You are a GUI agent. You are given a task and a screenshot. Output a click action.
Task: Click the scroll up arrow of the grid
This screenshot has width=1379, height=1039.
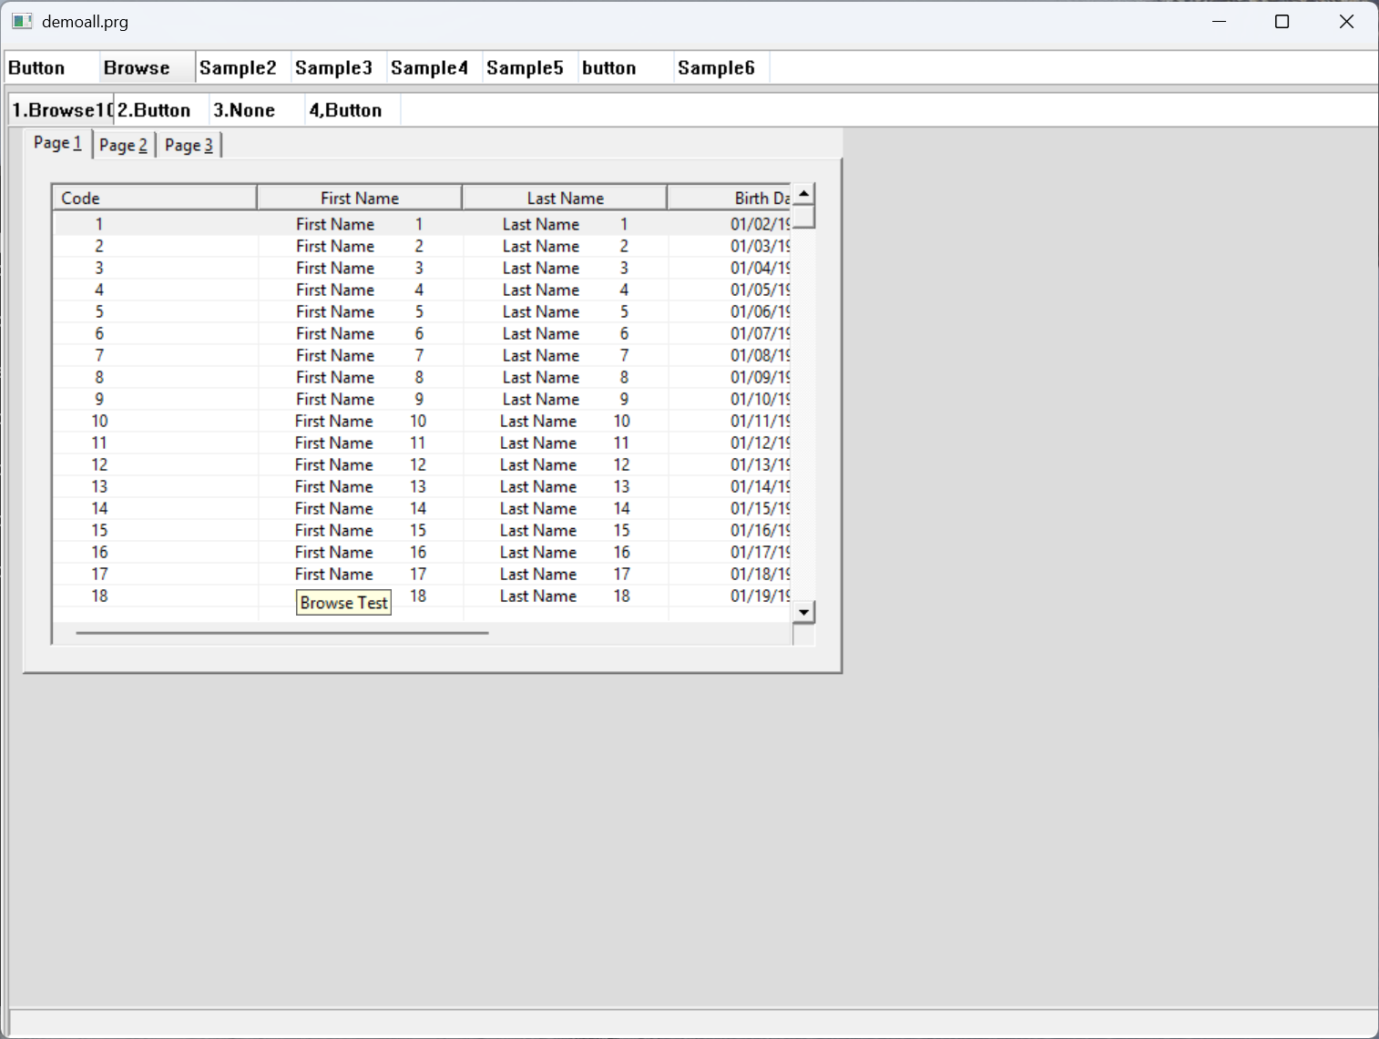(x=803, y=194)
